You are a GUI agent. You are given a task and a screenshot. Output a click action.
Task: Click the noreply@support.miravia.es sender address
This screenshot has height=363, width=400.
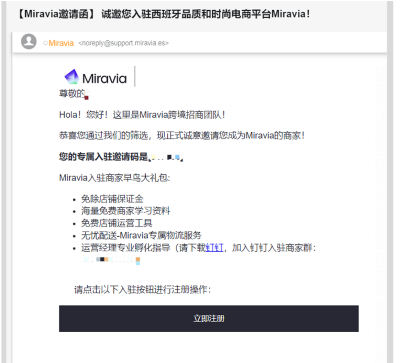tap(123, 43)
